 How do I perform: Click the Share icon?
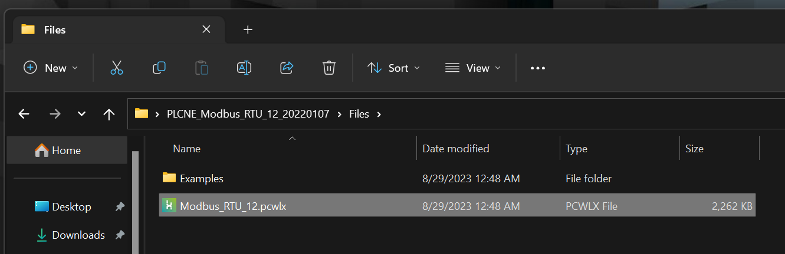point(287,68)
